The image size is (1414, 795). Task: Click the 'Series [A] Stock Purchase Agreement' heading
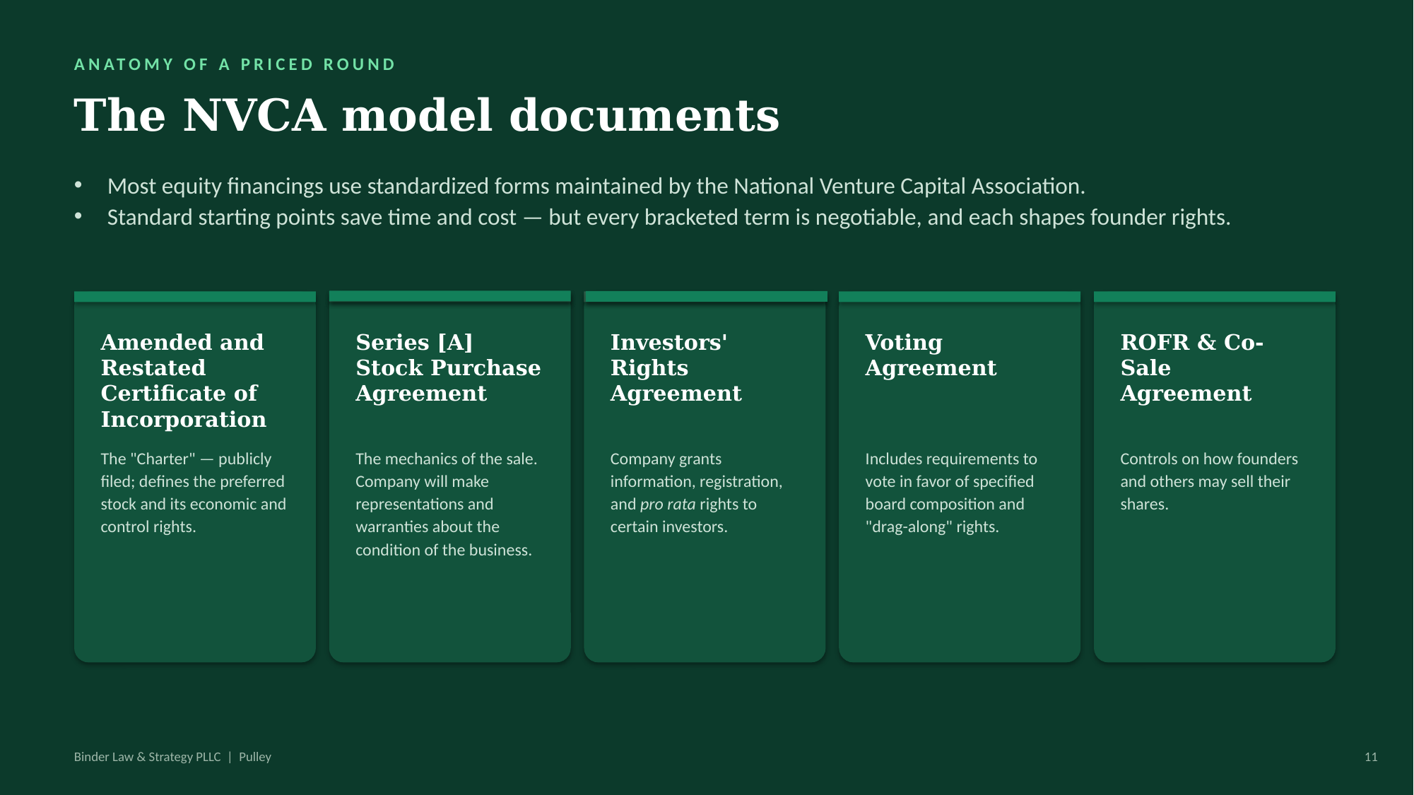tap(448, 367)
